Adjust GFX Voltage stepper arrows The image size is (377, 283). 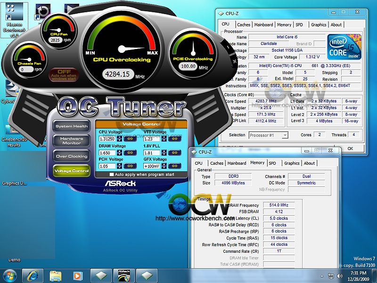pyautogui.click(x=164, y=166)
